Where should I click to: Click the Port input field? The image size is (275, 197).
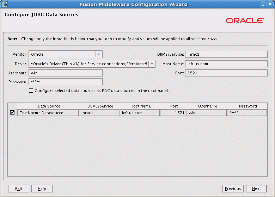(226, 73)
